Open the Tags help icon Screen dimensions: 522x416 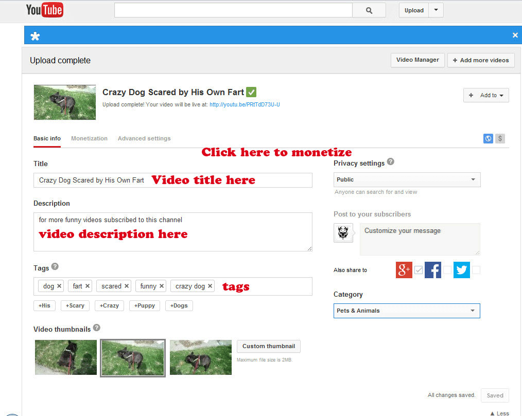tap(55, 266)
